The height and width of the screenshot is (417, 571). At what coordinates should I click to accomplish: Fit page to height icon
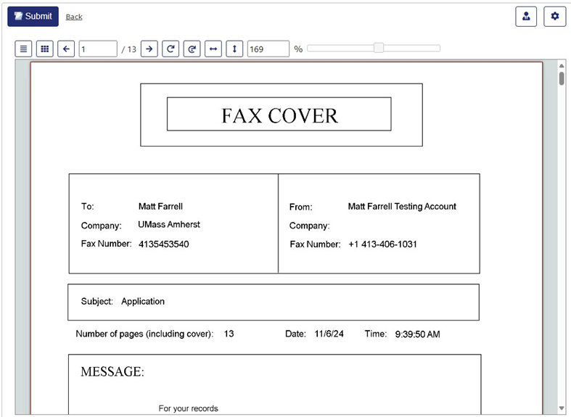234,49
